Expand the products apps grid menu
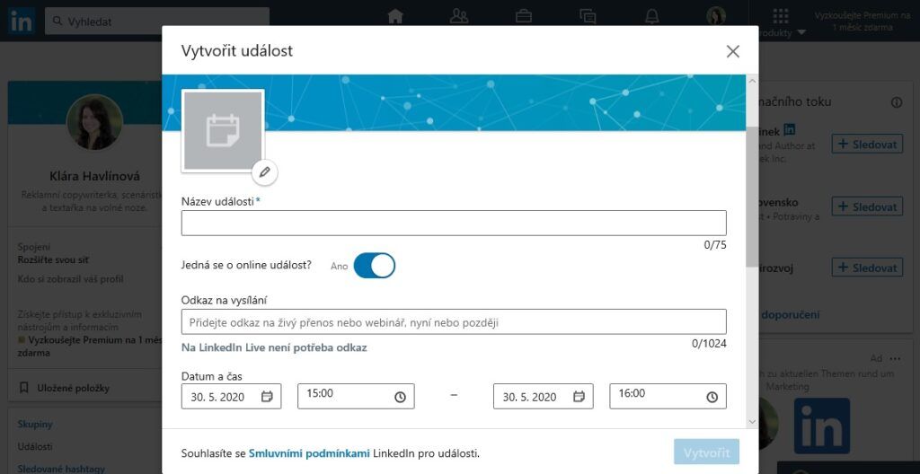 pos(780,17)
